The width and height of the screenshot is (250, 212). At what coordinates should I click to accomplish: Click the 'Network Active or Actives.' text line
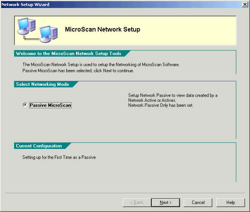(x=152, y=100)
